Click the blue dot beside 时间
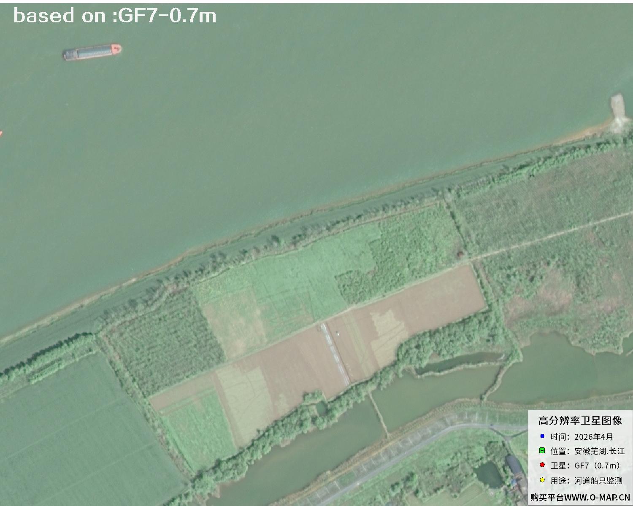This screenshot has height=506, width=633. pos(542,436)
